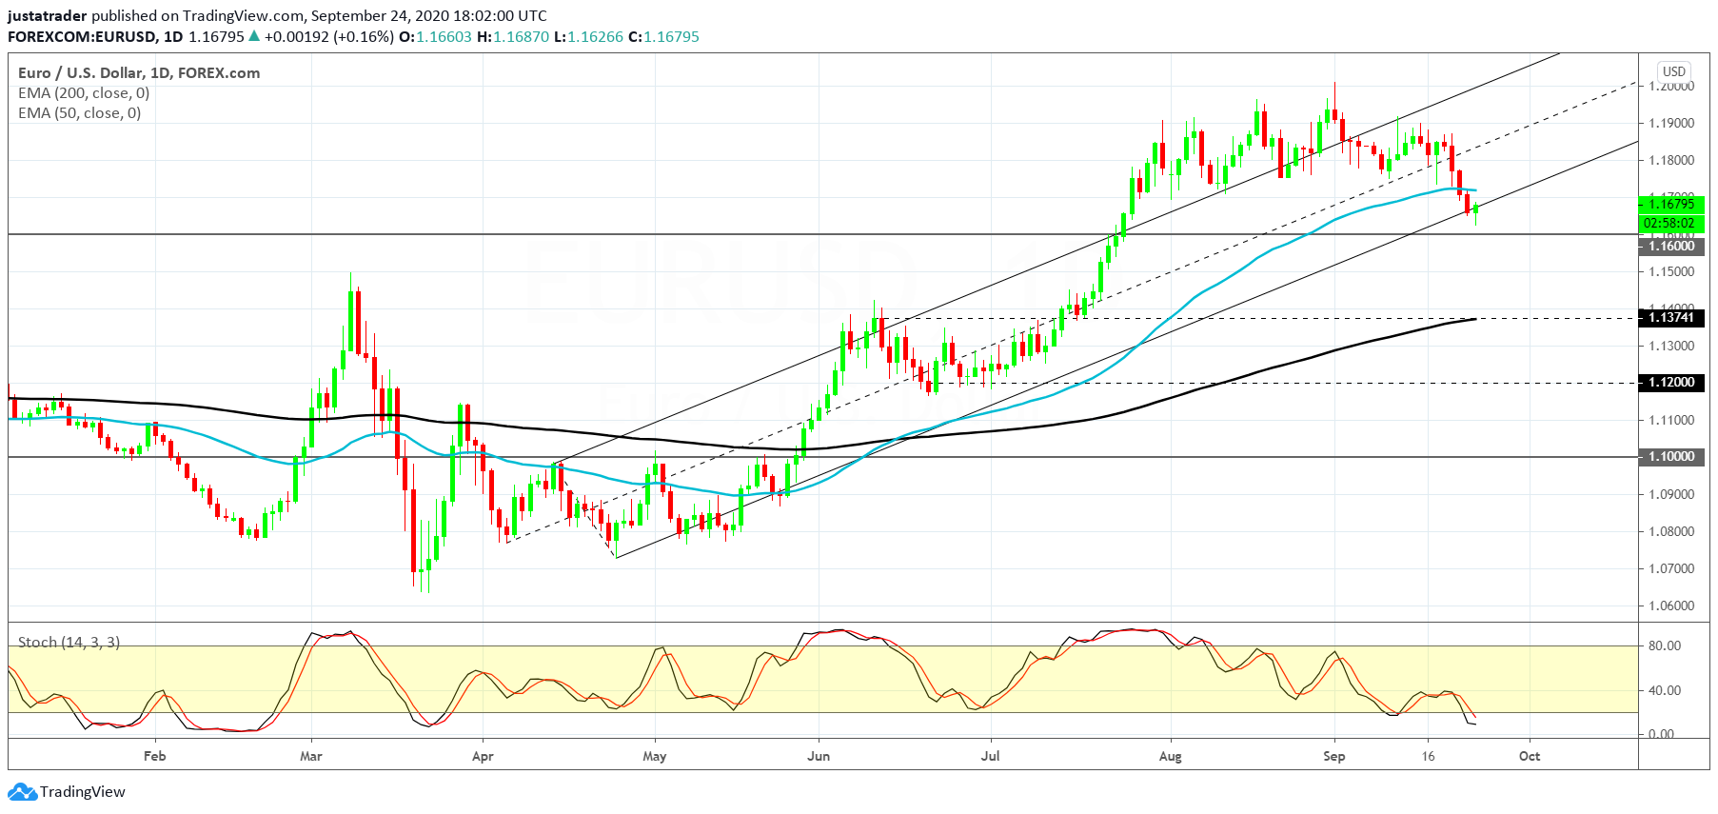
Task: Click the 0.00 stochastic scale value
Action: 1662,734
